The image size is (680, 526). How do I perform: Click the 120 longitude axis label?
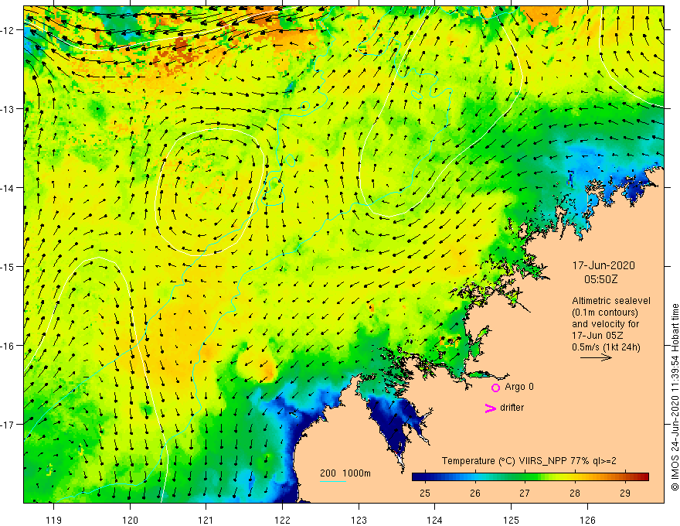130,520
